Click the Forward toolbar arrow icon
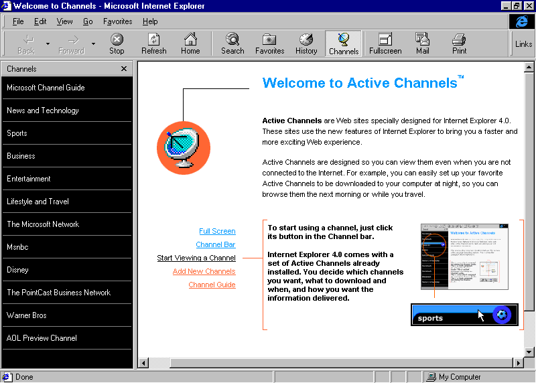 73,40
